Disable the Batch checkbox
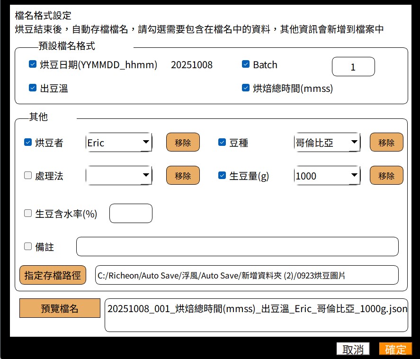The width and height of the screenshot is (420, 359). (245, 65)
